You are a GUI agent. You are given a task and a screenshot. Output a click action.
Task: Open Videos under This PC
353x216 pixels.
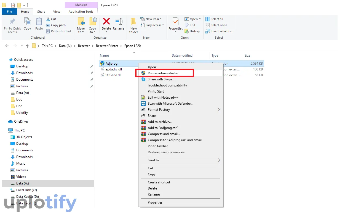[x=21, y=177]
